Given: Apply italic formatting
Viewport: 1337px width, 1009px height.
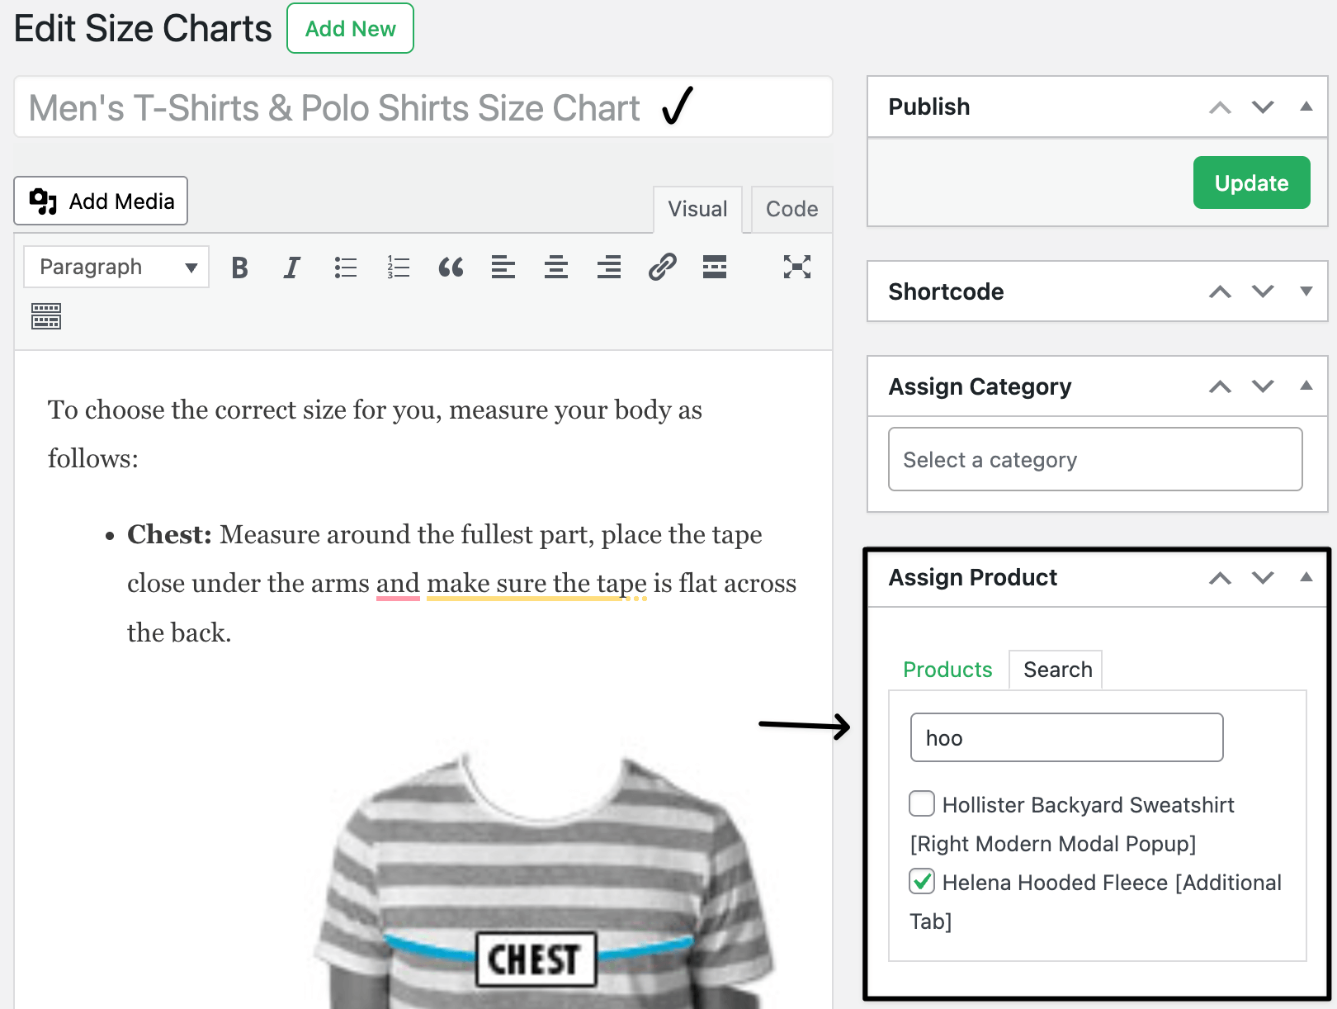Looking at the screenshot, I should pyautogui.click(x=291, y=267).
